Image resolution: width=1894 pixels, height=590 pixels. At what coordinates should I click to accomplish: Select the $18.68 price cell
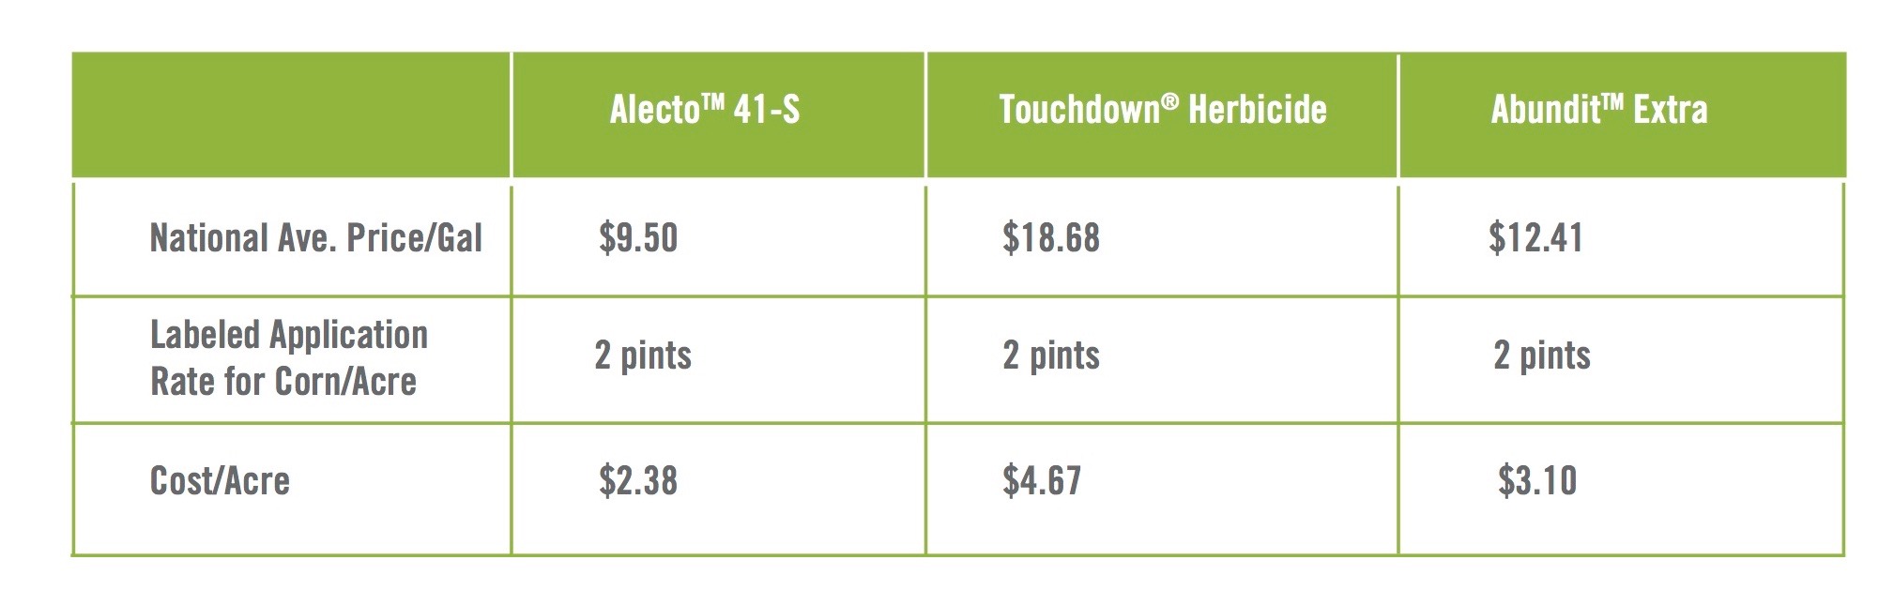(1050, 238)
